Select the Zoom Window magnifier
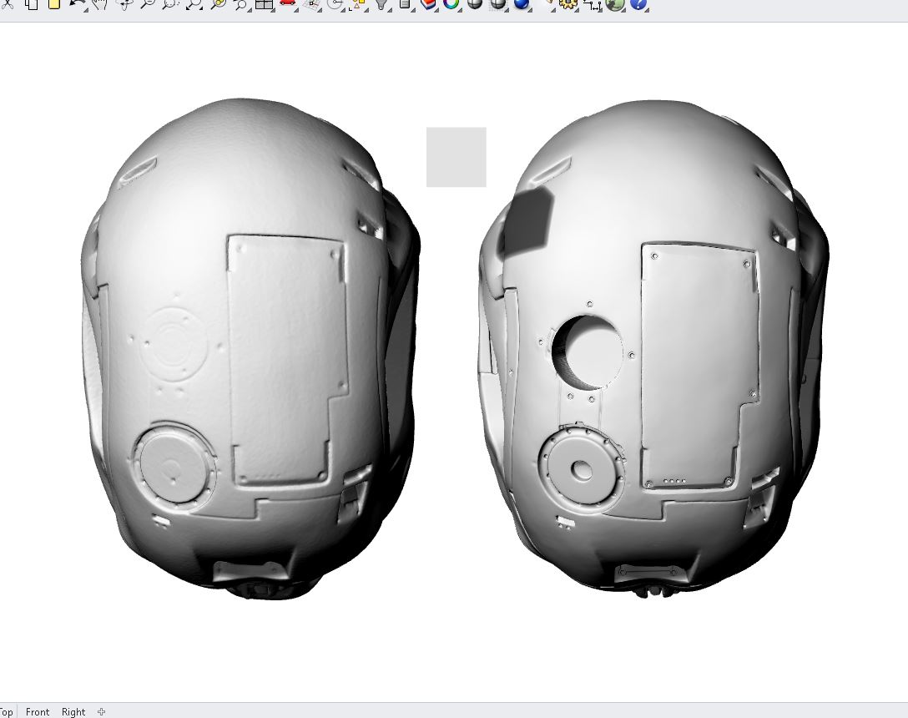The height and width of the screenshot is (718, 908). pos(170,4)
